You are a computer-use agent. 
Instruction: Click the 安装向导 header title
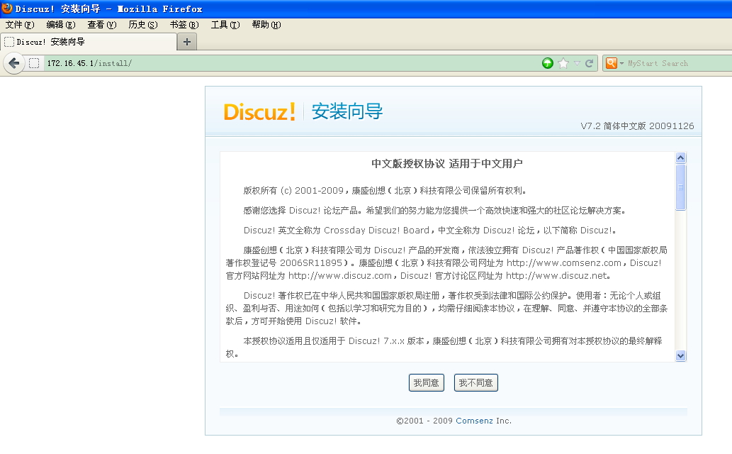[x=347, y=111]
